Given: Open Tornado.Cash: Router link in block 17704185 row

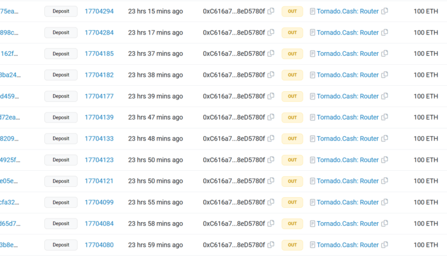Looking at the screenshot, I should point(347,54).
